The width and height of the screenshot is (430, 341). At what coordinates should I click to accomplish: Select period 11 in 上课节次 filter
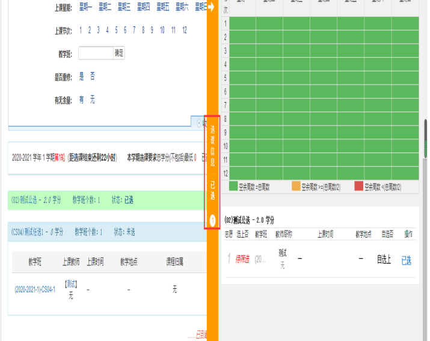click(x=173, y=30)
